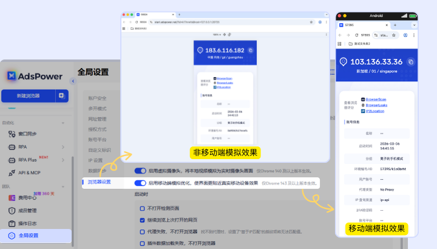Select 全局设置 in the sidebar
This screenshot has width=437, height=249.
[x=36, y=236]
